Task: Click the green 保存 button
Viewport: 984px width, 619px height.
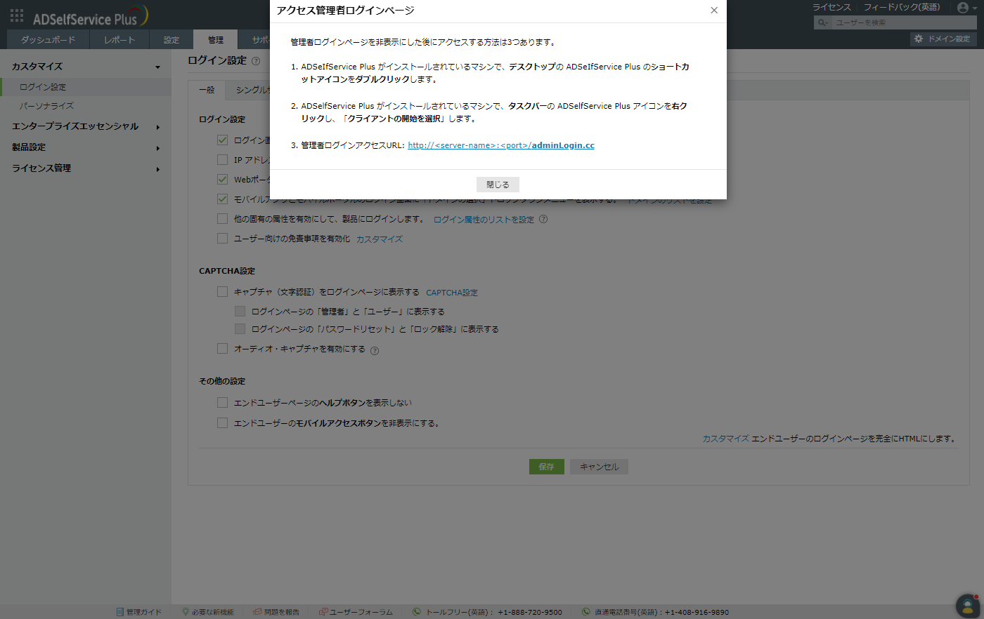Action: [547, 467]
